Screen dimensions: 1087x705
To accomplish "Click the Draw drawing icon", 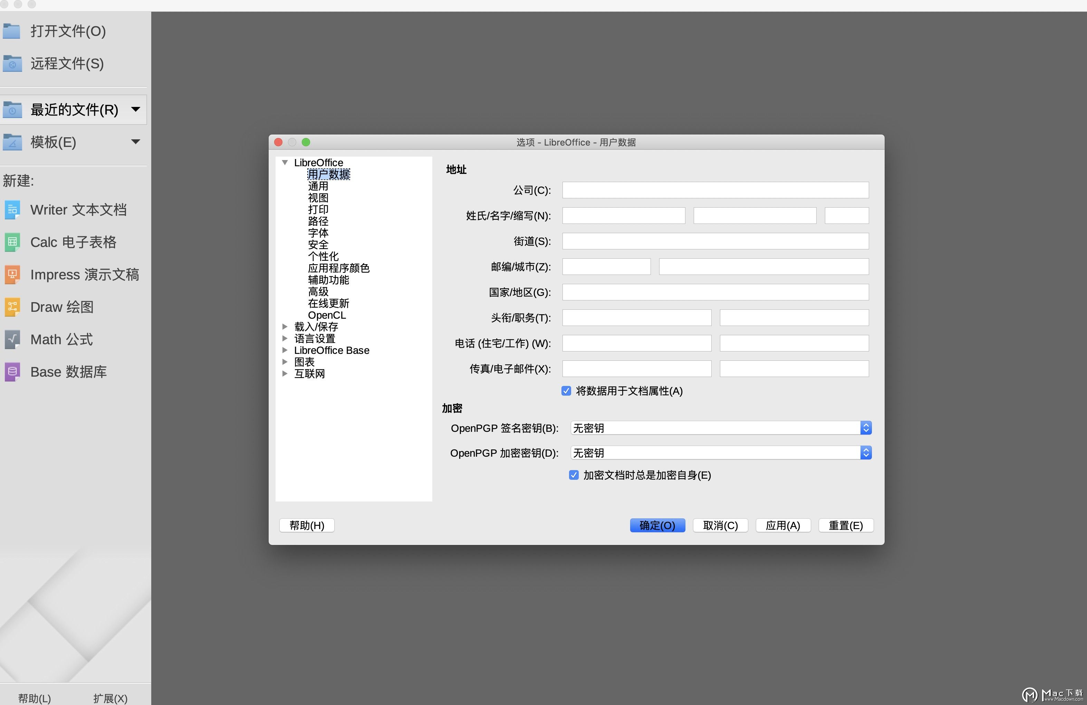I will point(12,307).
